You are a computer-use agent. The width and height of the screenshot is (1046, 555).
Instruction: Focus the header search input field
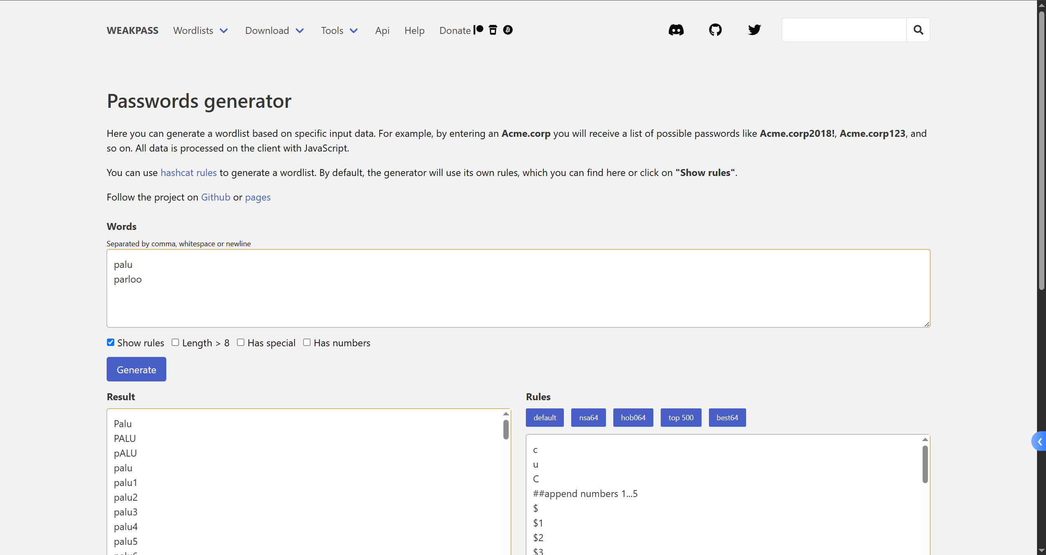point(844,30)
